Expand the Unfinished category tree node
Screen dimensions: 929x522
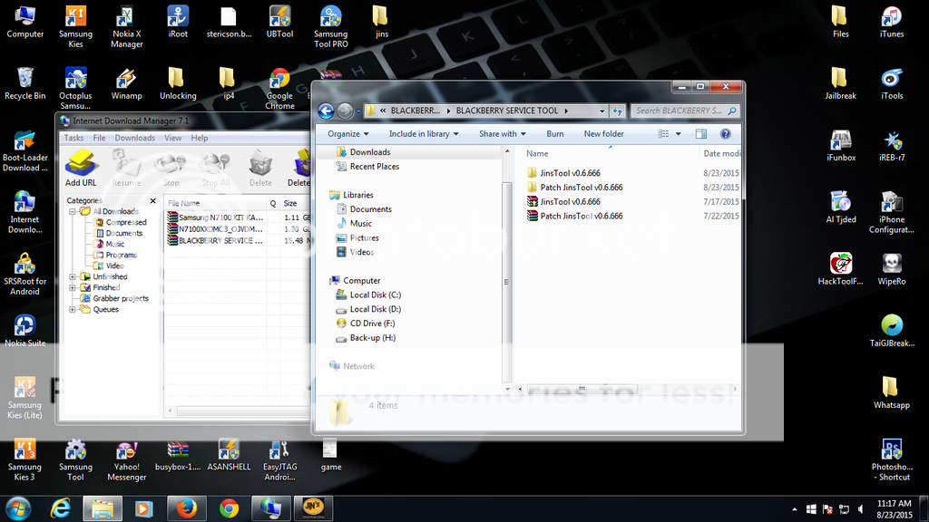pos(73,276)
